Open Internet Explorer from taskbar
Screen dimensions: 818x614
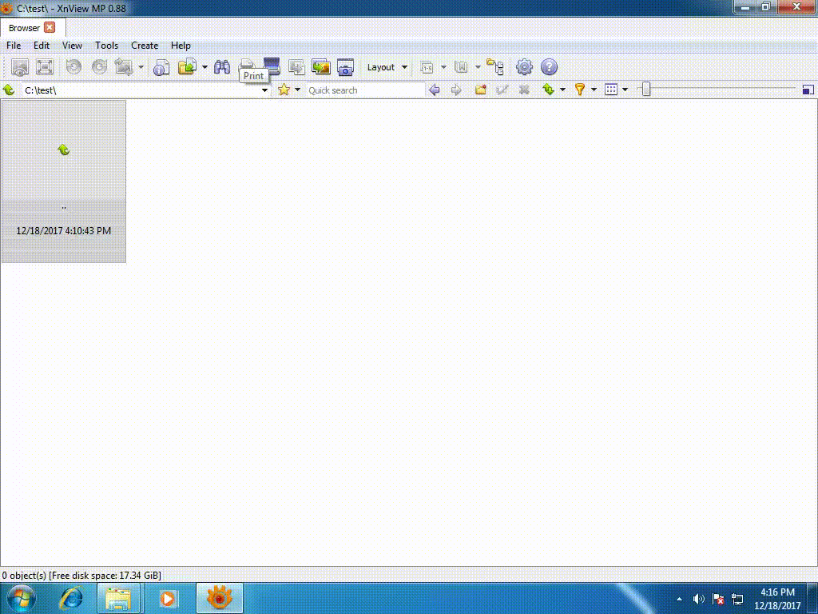(71, 598)
